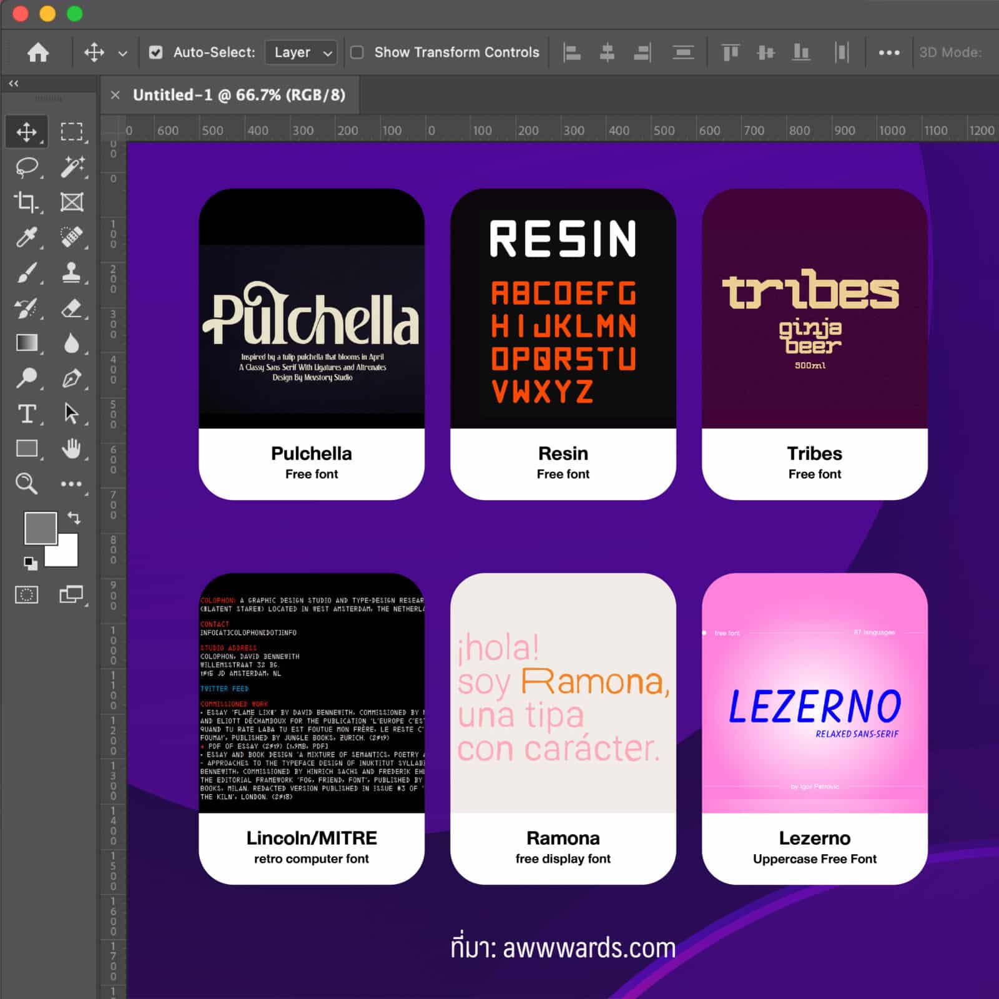
Task: Go to the Home screen
Action: point(38,52)
